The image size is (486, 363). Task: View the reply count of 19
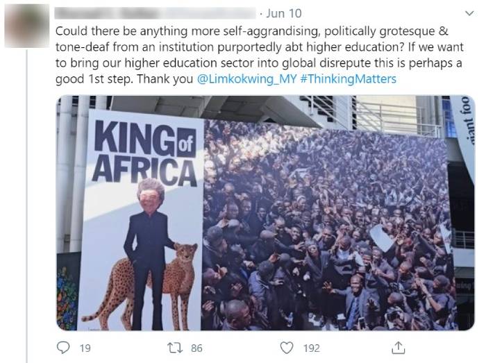(x=85, y=348)
